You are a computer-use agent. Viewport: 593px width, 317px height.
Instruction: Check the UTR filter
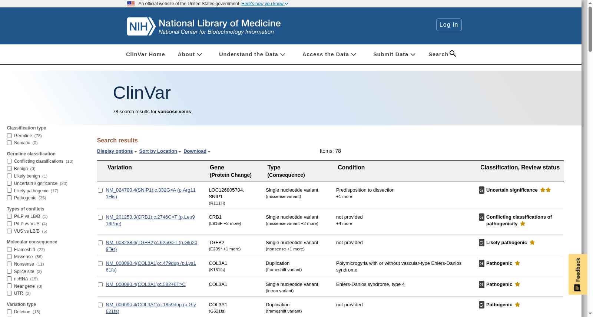click(9, 293)
